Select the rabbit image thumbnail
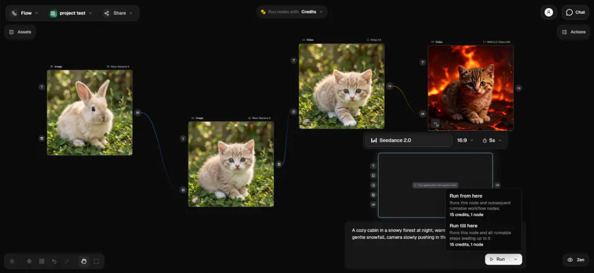 click(x=90, y=112)
